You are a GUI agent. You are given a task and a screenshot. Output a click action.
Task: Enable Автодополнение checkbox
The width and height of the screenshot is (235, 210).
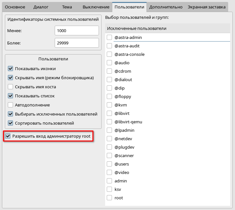(10, 105)
